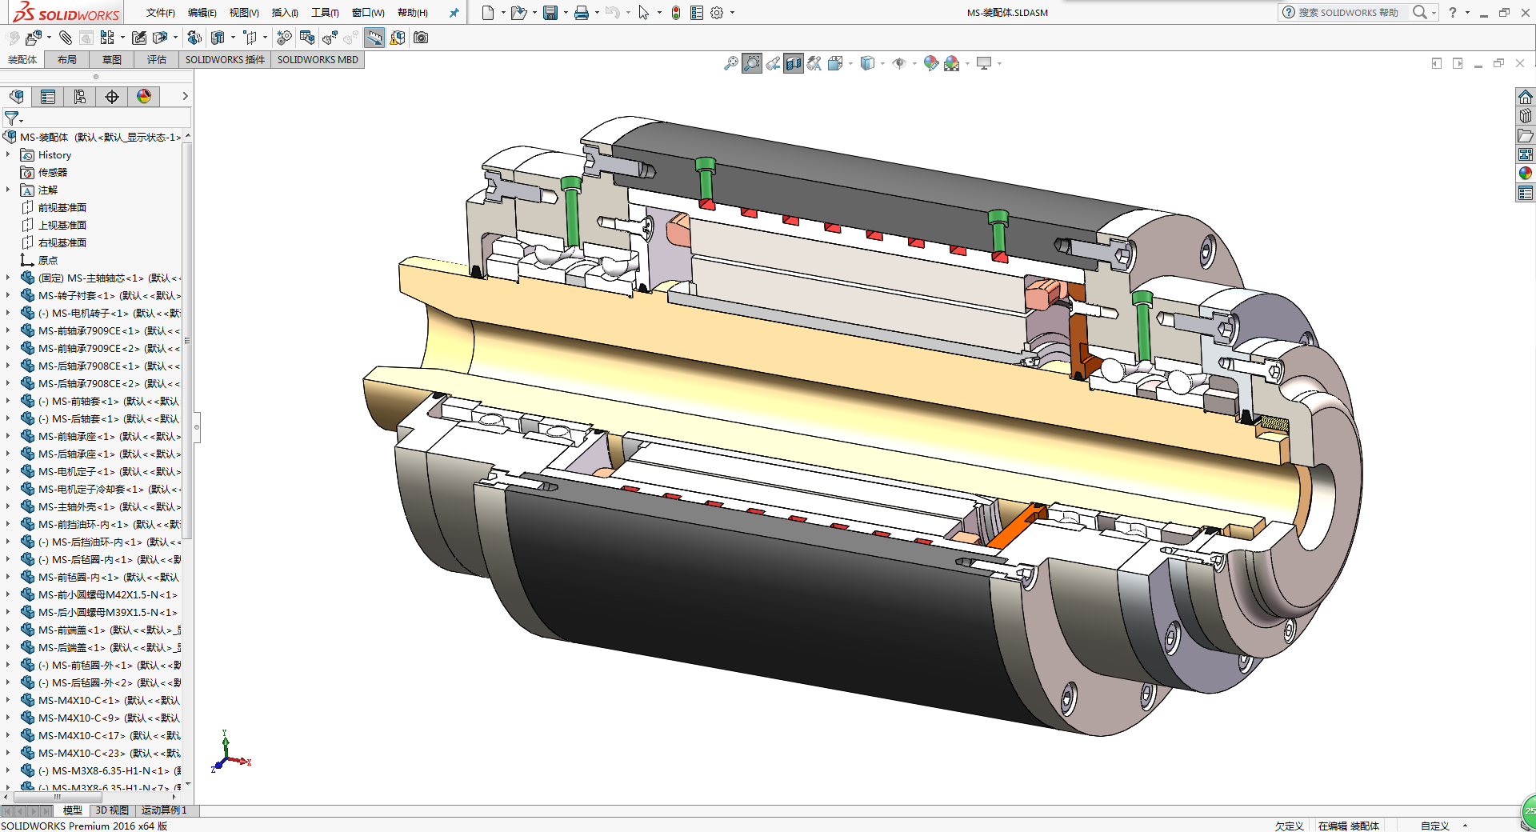Click the Take Snapshot camera icon
Viewport: 1536px width, 832px height.
[421, 38]
